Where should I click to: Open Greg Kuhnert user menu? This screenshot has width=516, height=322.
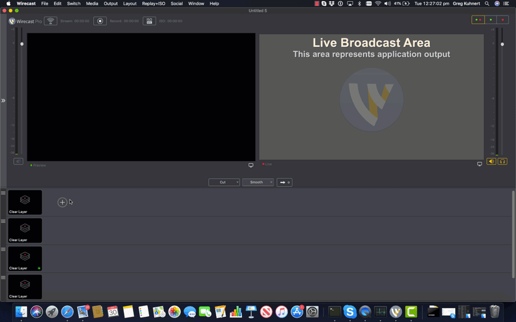tap(466, 3)
